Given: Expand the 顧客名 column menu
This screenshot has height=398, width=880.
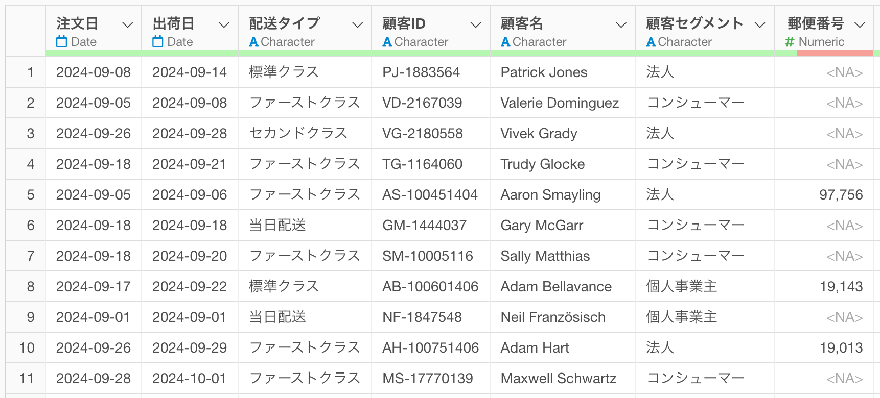Looking at the screenshot, I should coord(621,24).
